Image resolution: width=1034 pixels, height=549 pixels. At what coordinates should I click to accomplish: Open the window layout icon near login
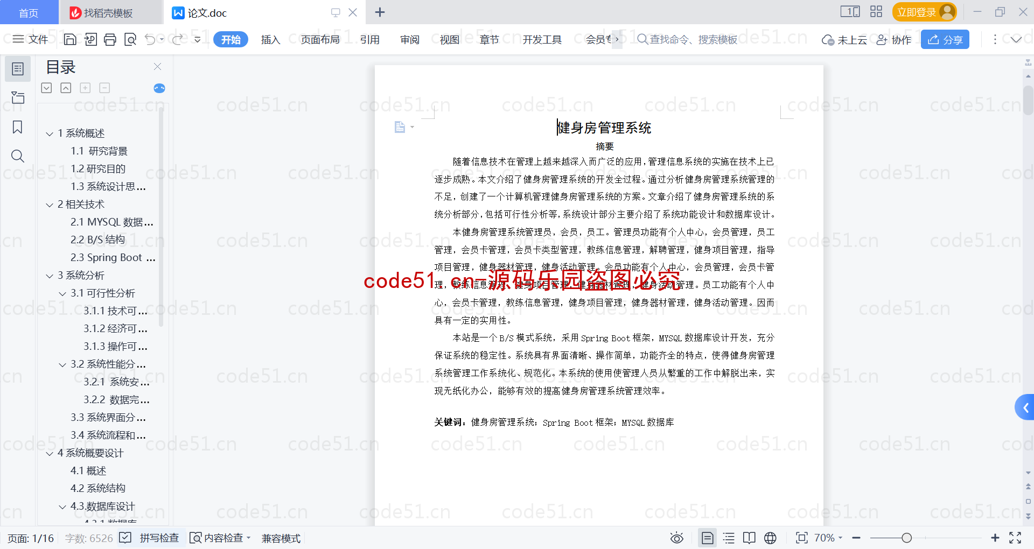coord(850,12)
